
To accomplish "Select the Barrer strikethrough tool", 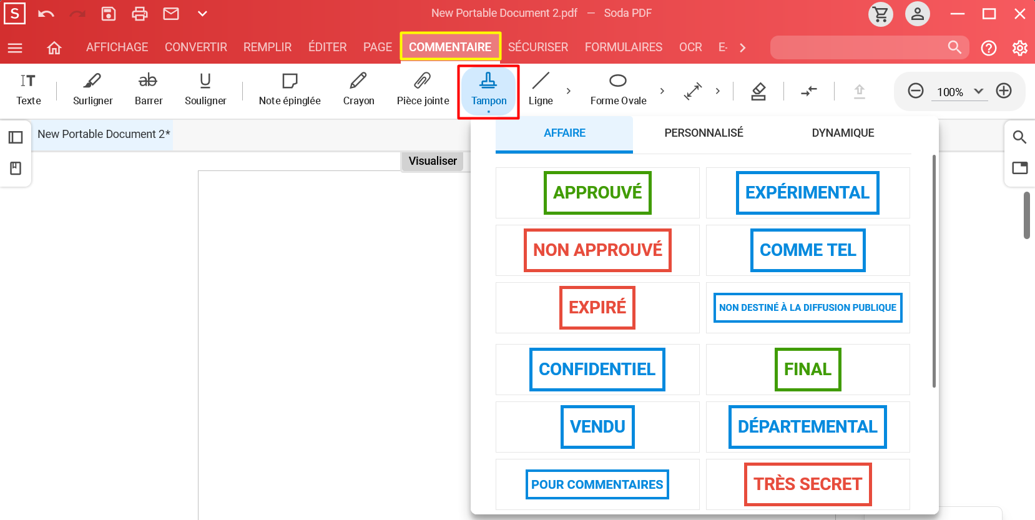I will pos(148,89).
